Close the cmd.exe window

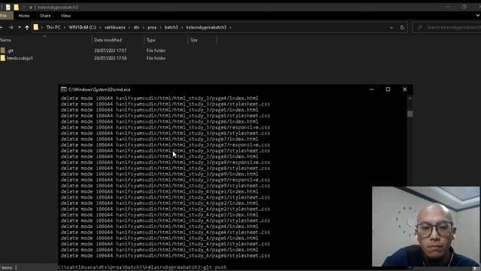[404, 90]
